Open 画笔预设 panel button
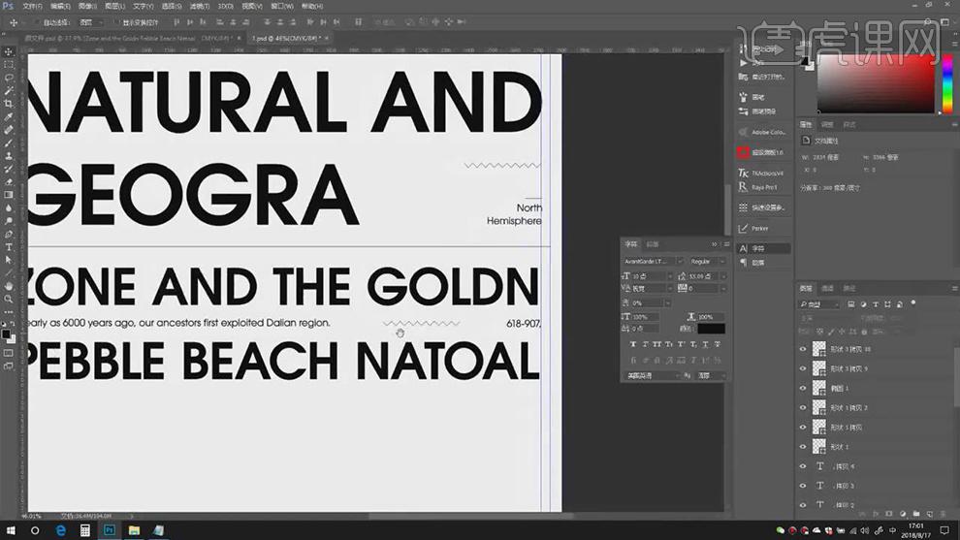960x540 pixels. 763,111
